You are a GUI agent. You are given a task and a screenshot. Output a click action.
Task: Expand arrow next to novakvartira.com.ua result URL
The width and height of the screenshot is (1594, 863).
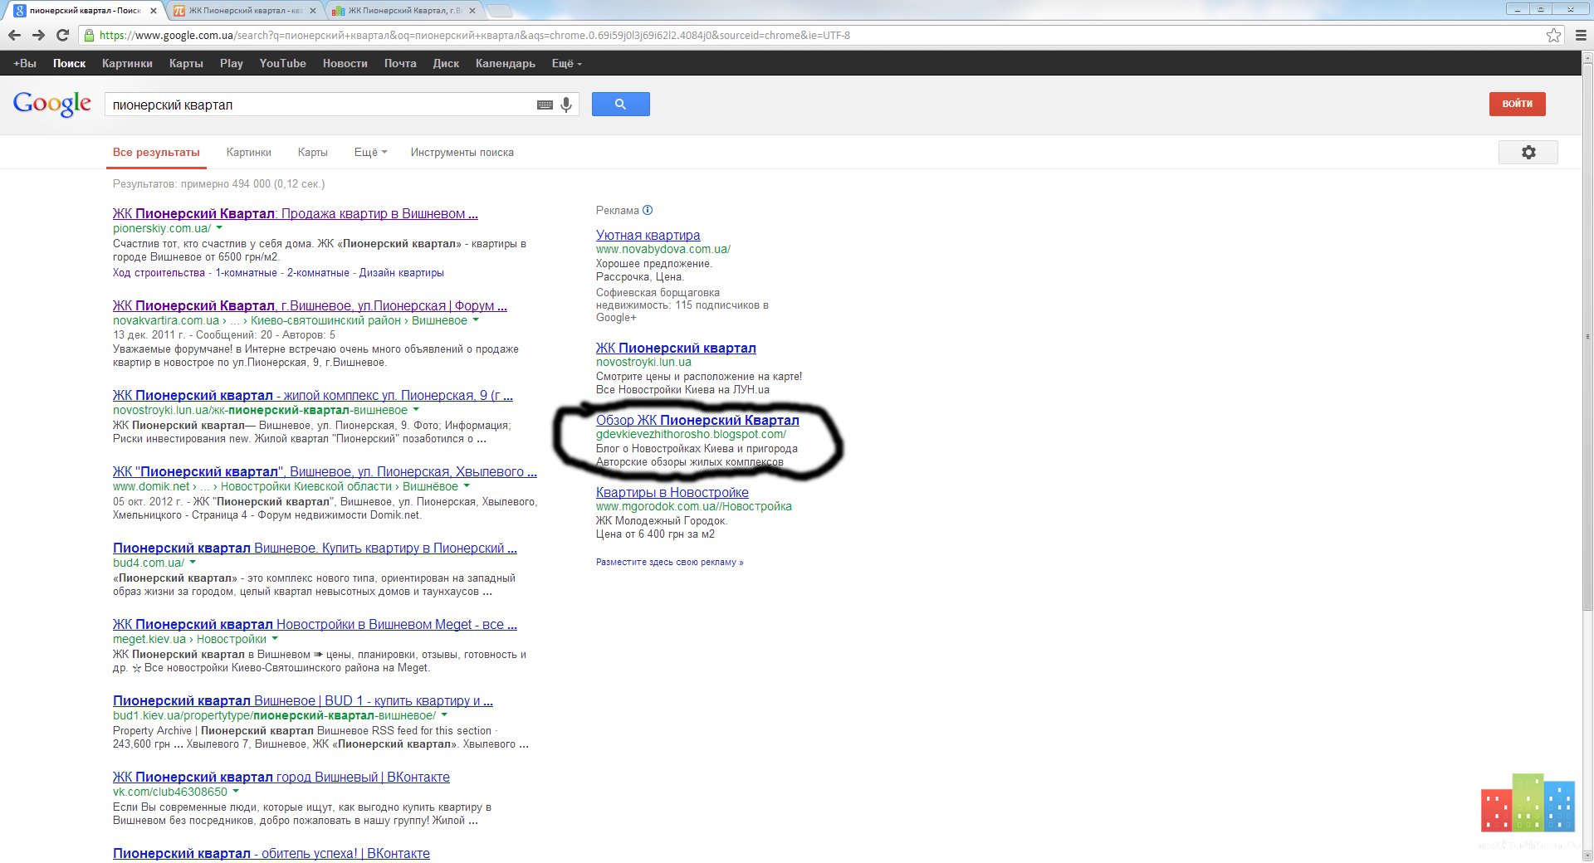(x=476, y=319)
